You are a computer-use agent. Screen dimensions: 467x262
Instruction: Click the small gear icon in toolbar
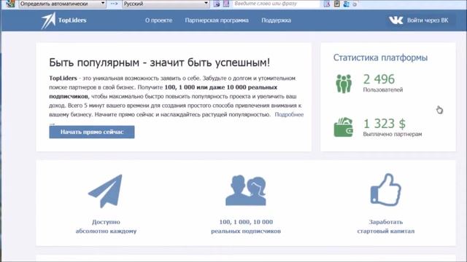tap(355, 4)
